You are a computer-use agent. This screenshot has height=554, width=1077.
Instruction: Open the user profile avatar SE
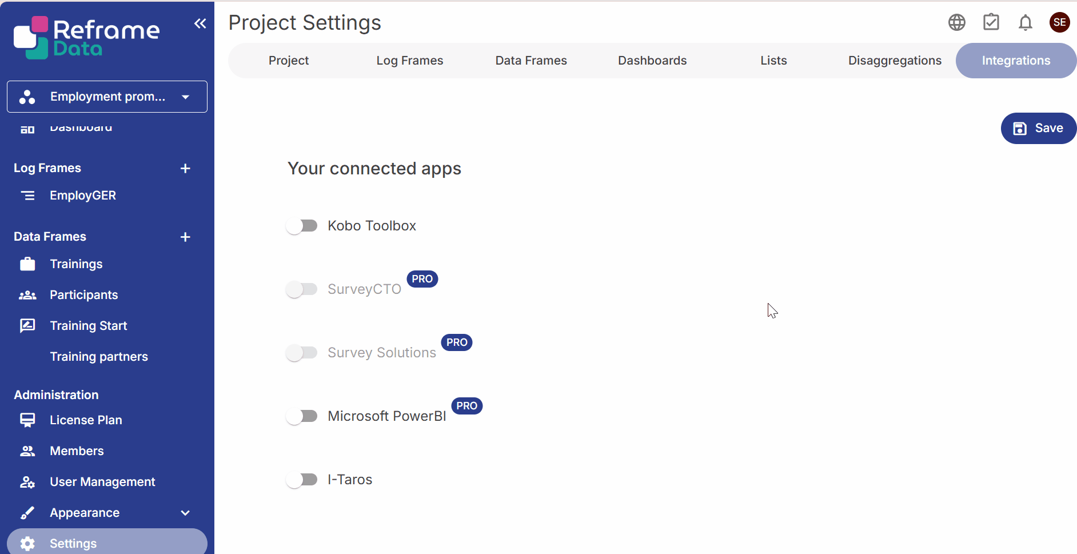(1060, 22)
